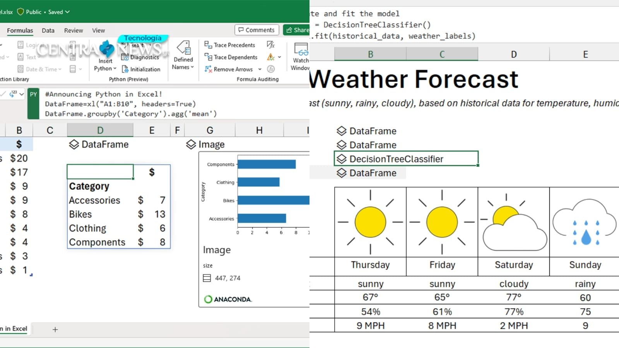The height and width of the screenshot is (348, 619).
Task: Select the Insert Python tool
Action: pyautogui.click(x=105, y=56)
